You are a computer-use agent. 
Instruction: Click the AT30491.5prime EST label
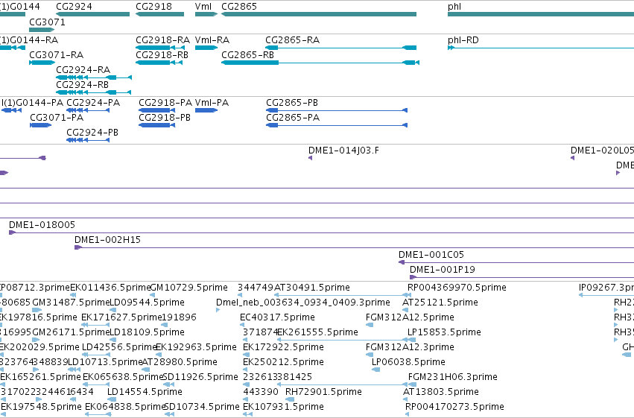click(312, 288)
